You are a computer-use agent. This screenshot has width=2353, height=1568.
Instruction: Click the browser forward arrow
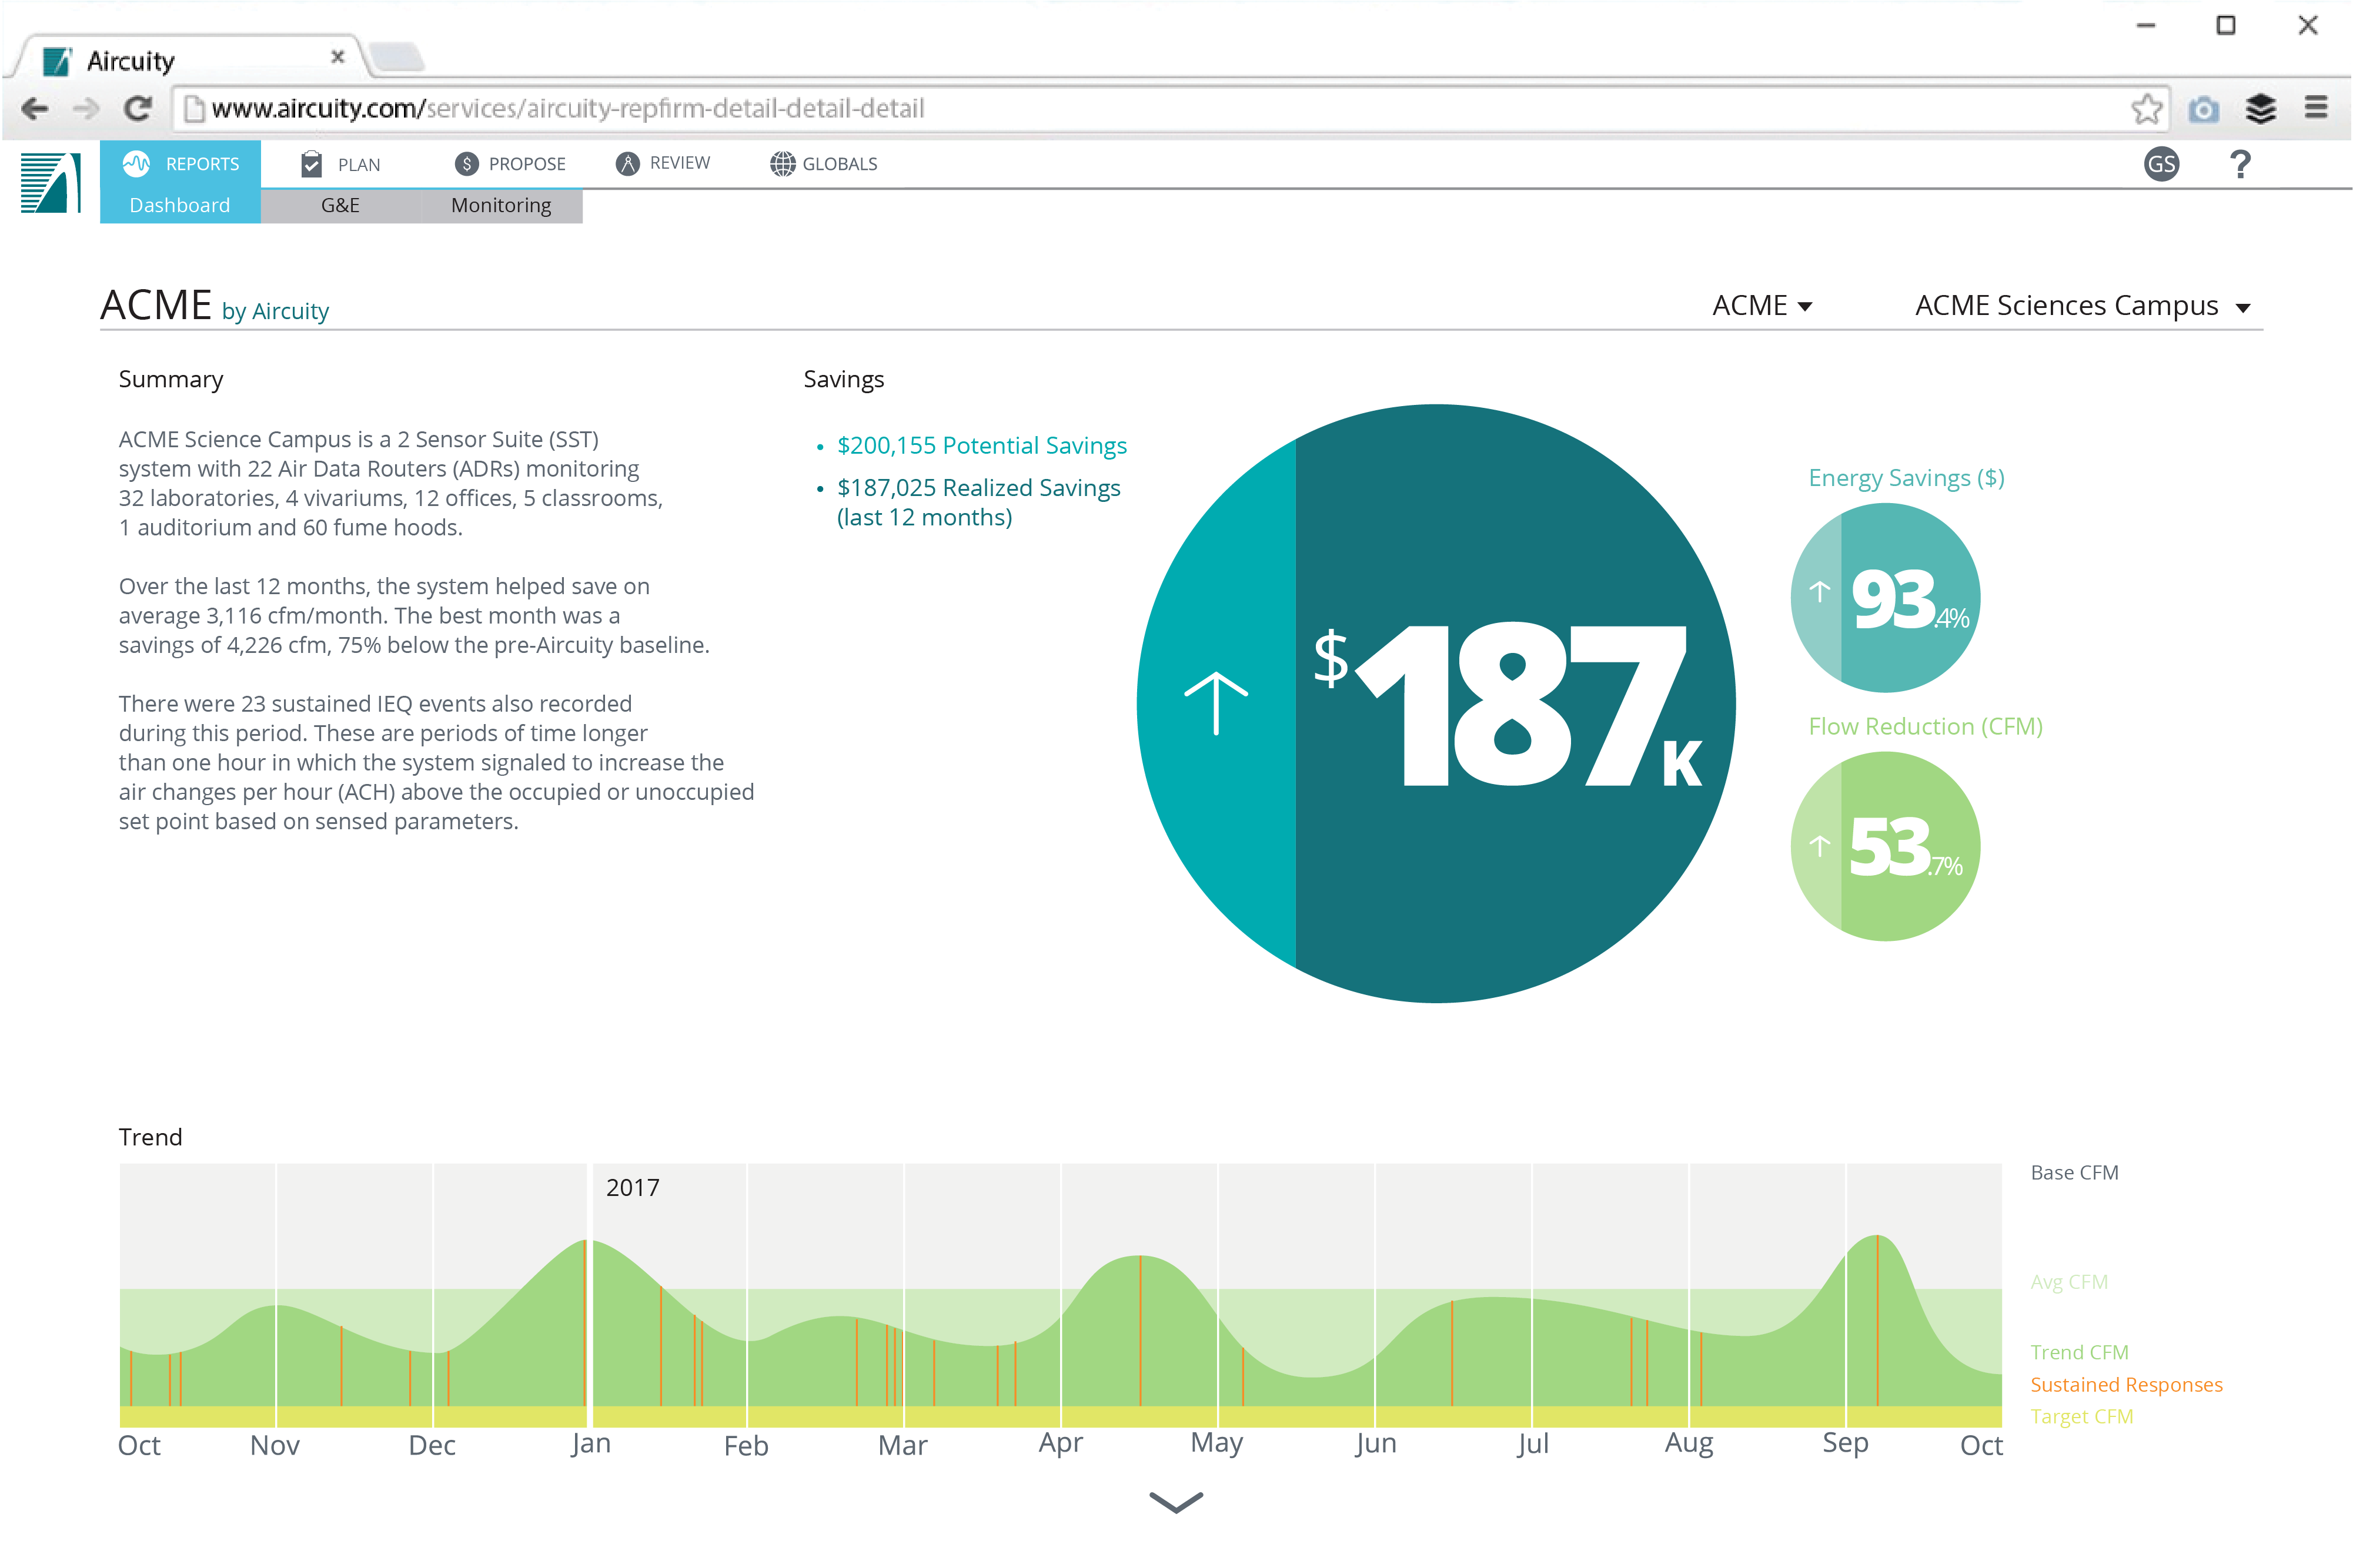pyautogui.click(x=87, y=108)
